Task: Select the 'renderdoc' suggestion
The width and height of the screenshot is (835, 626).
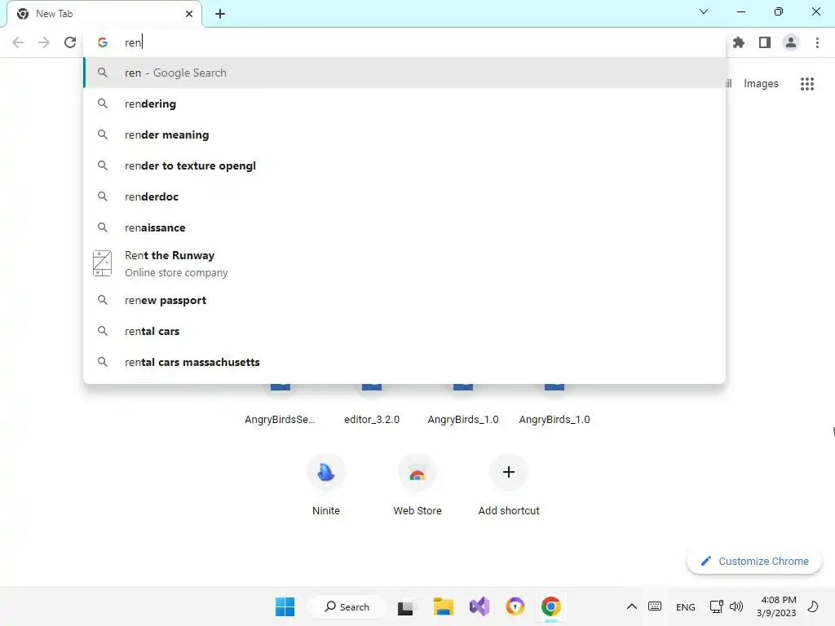Action: (404, 196)
